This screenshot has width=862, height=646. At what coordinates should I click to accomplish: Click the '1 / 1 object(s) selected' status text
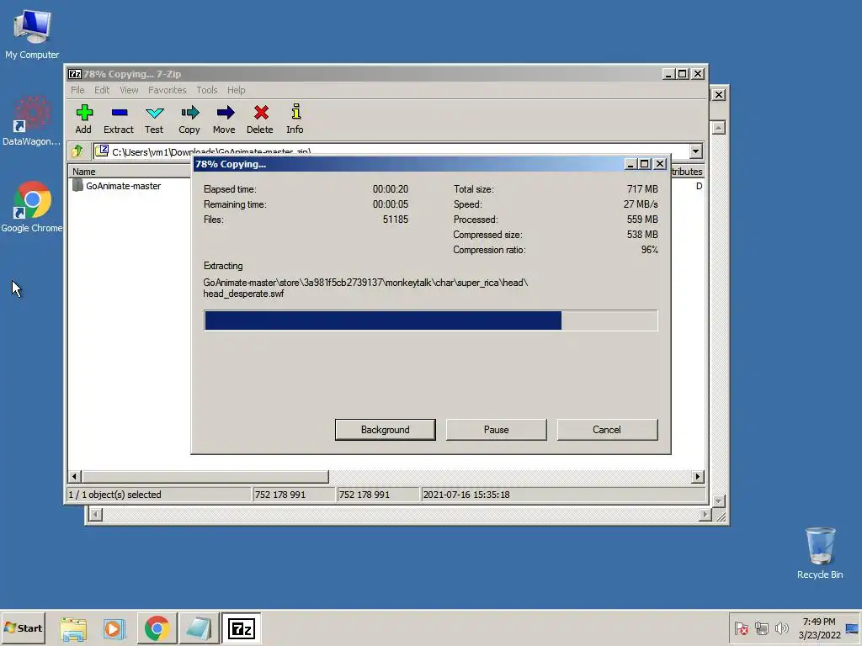114,495
